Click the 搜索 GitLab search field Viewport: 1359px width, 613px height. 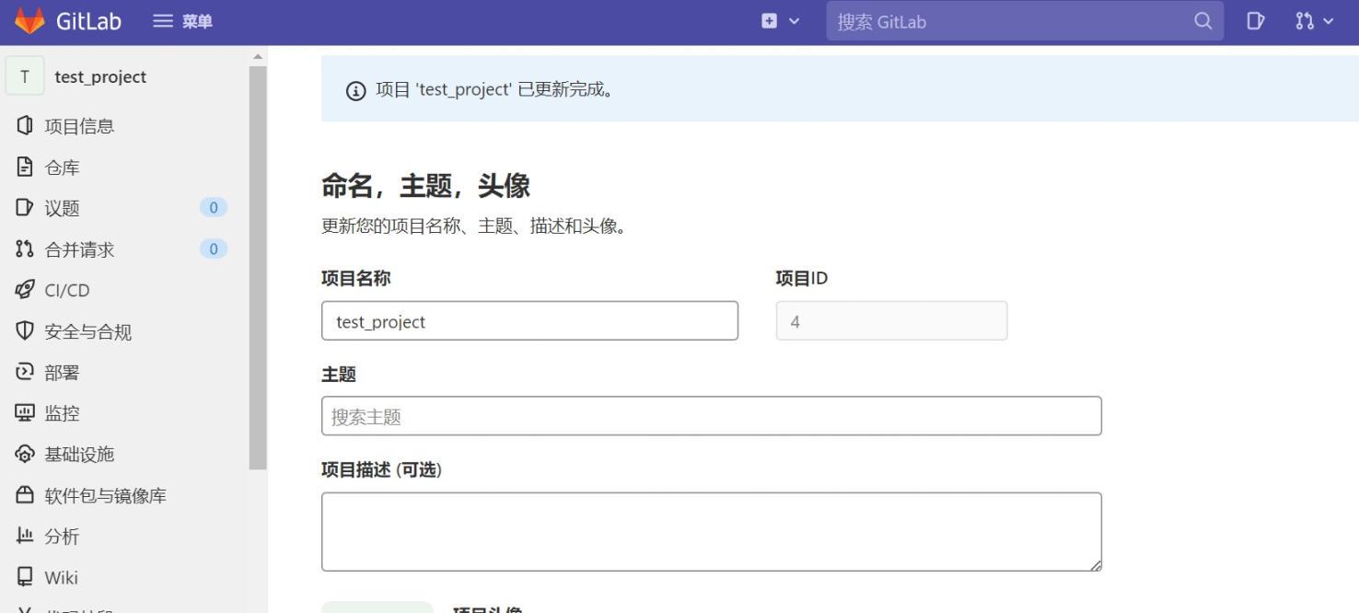pos(1013,20)
